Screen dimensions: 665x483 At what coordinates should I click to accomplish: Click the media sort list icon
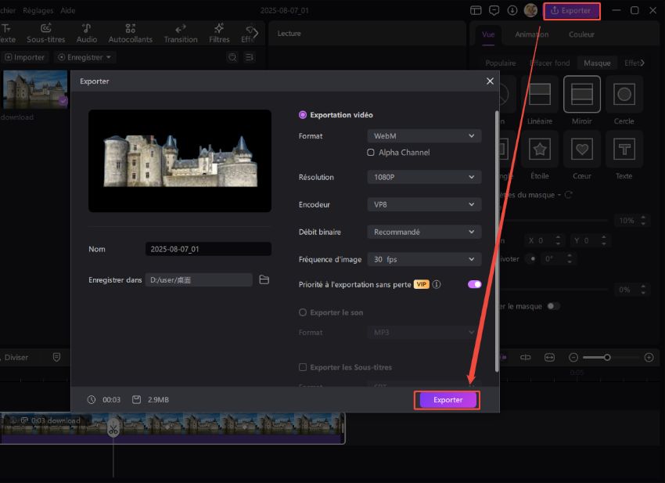click(250, 57)
